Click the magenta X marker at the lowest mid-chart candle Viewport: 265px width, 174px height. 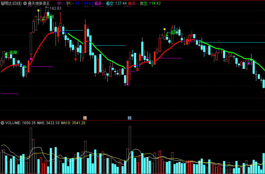(x=127, y=84)
